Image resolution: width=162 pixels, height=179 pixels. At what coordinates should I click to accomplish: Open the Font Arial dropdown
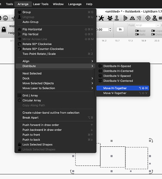(x=147, y=25)
